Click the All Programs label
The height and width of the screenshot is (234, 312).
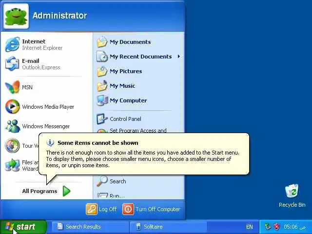click(39, 191)
